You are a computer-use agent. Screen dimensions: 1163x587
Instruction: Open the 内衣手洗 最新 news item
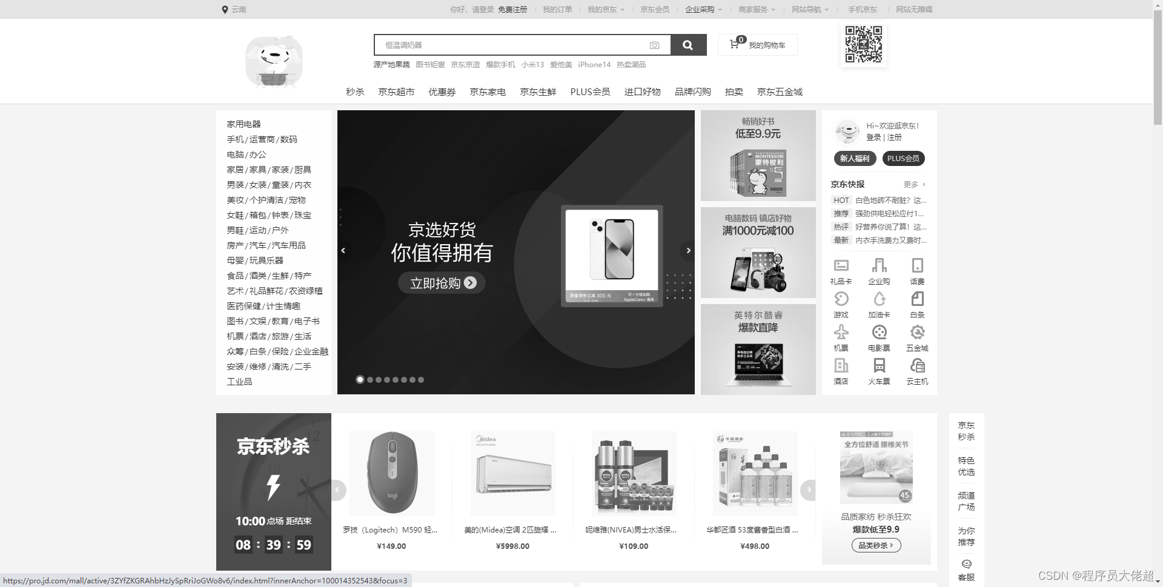[880, 240]
